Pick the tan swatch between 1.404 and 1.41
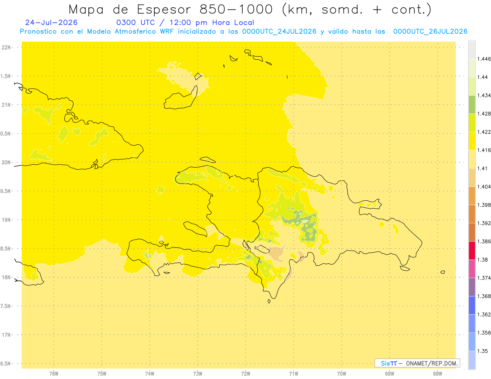 click(472, 177)
